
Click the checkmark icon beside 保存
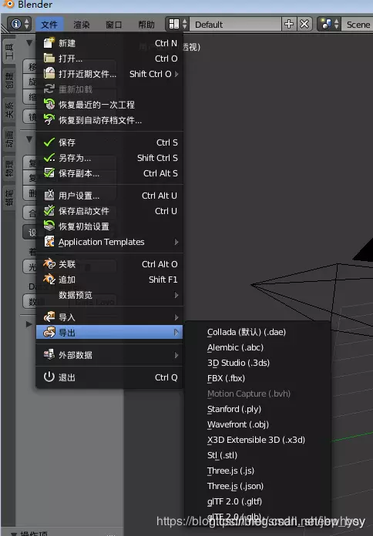point(49,142)
